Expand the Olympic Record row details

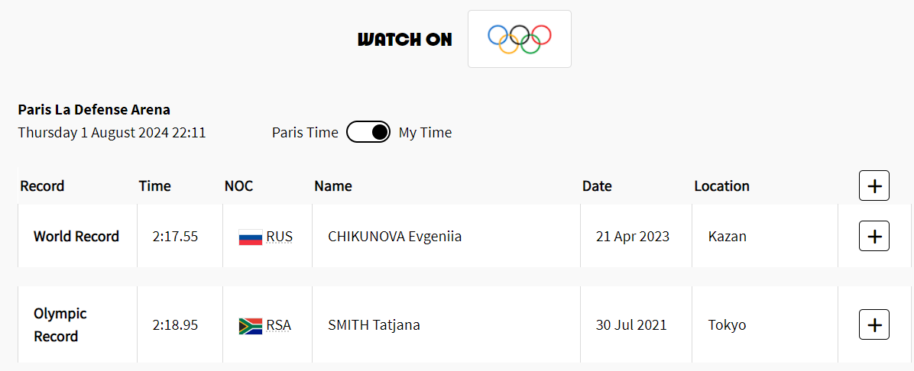pyautogui.click(x=873, y=324)
